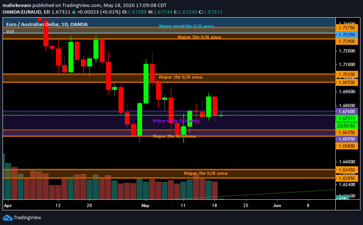Viewport: 363px width, 225px height.
Task: Select the Major 3hr S/r Area label at 1.65950
Action: tap(174, 136)
